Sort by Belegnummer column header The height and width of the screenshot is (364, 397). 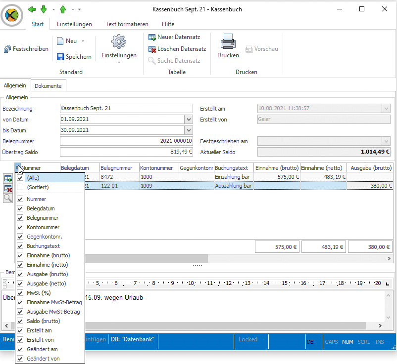click(119, 168)
